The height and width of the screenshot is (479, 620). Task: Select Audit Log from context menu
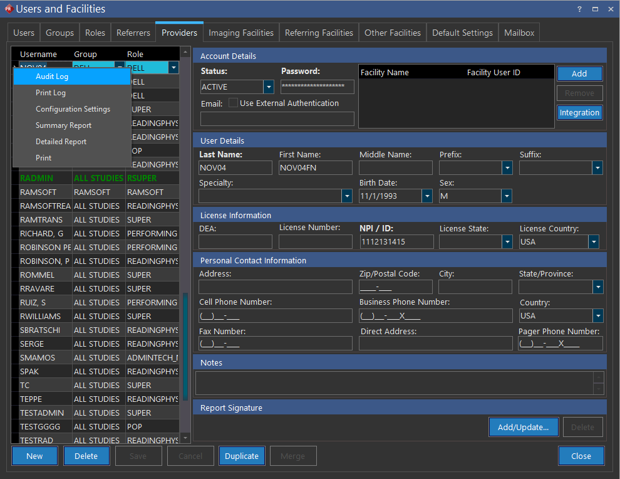[52, 76]
